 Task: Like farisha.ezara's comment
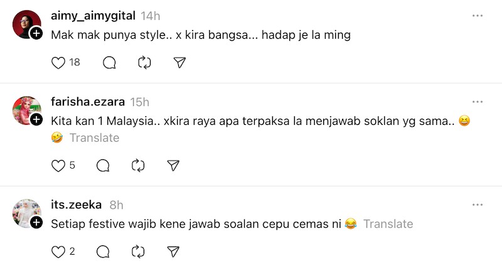click(58, 166)
